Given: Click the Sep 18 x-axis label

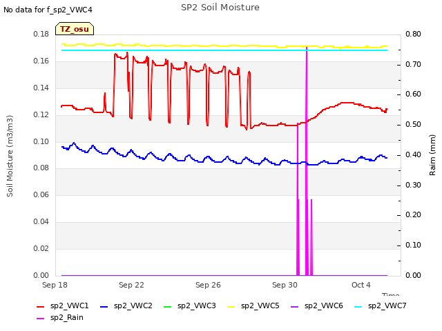Looking at the screenshot, I should [55, 285].
